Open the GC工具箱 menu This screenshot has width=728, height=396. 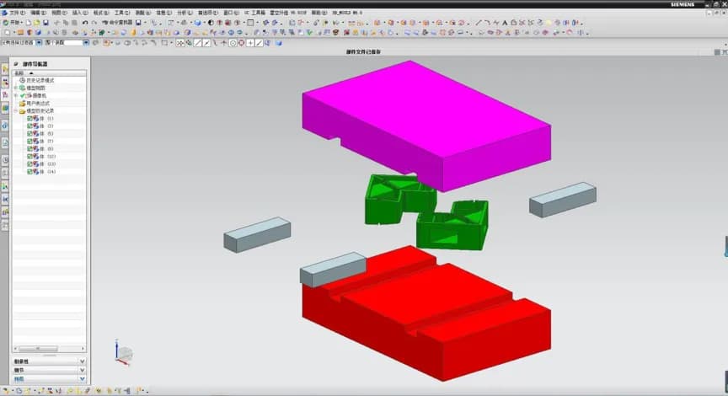click(x=255, y=13)
